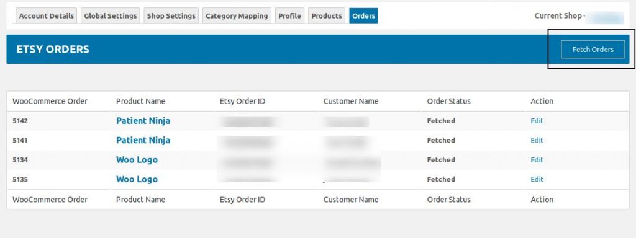Click order number 5142
The height and width of the screenshot is (238, 636).
[20, 121]
